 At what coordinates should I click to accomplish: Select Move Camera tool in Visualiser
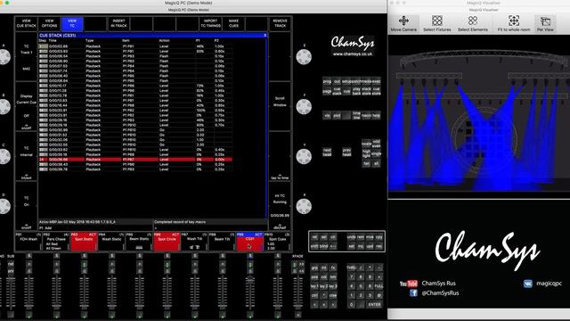(403, 23)
